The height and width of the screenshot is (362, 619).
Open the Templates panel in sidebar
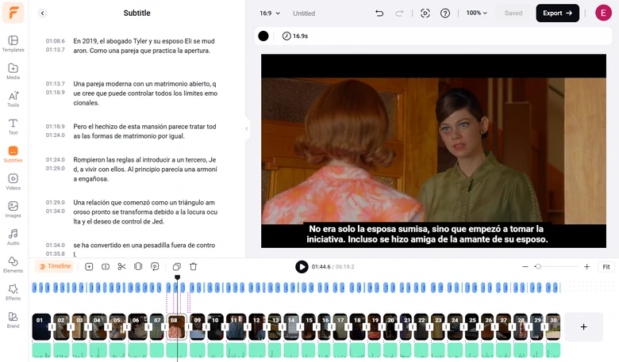[13, 44]
